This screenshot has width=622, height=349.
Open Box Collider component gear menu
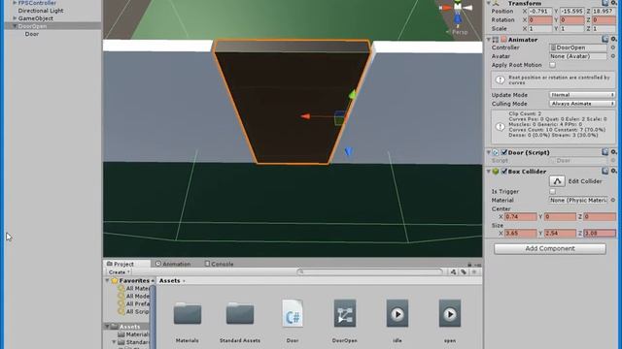pyautogui.click(x=613, y=171)
